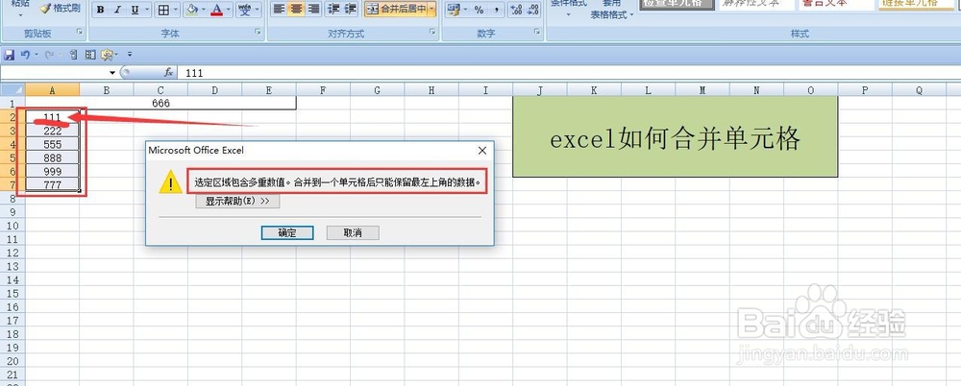Open accounting format dropdown arrow
Image resolution: width=961 pixels, height=386 pixels.
[466, 10]
